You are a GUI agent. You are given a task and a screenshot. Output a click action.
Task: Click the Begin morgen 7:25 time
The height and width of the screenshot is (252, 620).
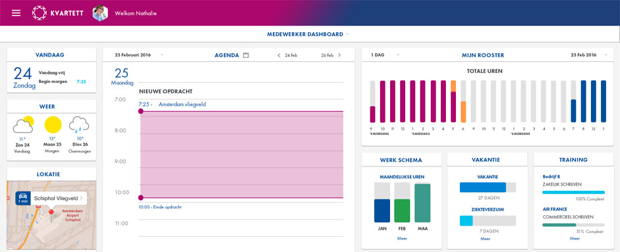pyautogui.click(x=82, y=82)
